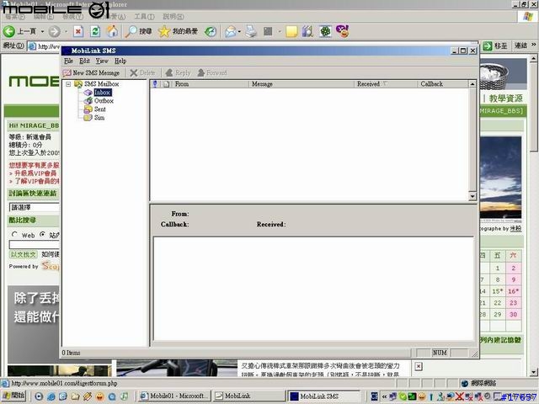Collapse the SMS Mailbox tree node
The height and width of the screenshot is (404, 539).
[68, 84]
